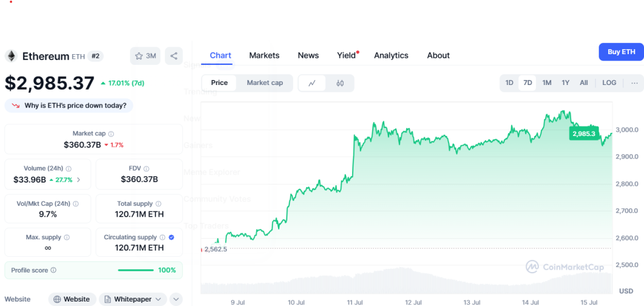The image size is (644, 306).
Task: Switch to the line chart icon
Action: click(x=312, y=83)
